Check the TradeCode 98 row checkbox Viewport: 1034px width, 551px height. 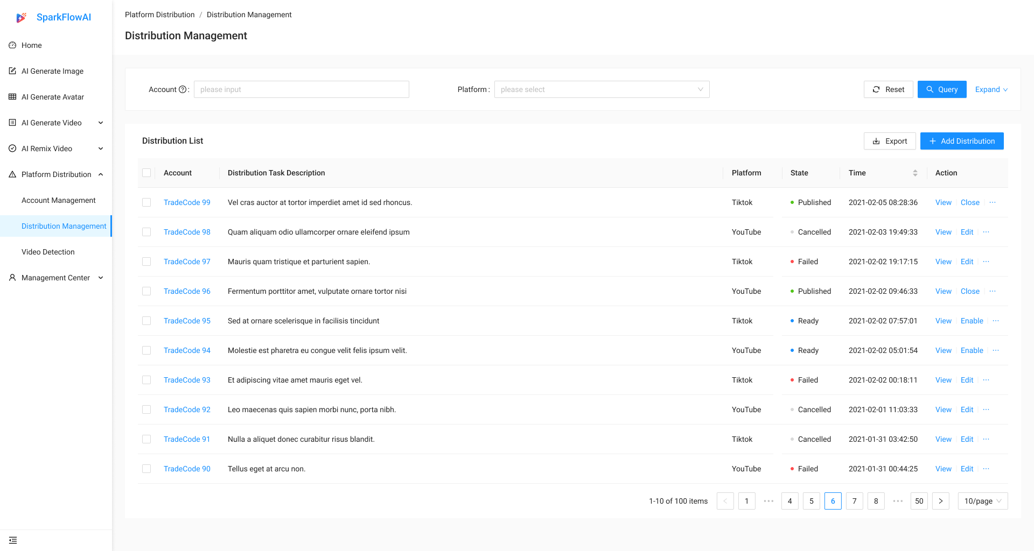[146, 232]
